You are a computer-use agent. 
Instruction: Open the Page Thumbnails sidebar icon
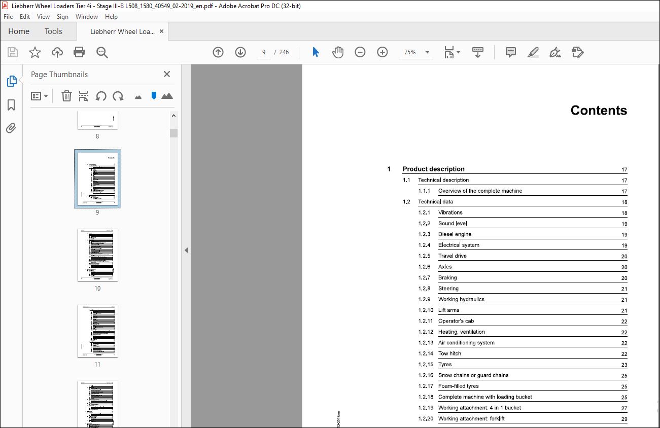click(x=11, y=81)
